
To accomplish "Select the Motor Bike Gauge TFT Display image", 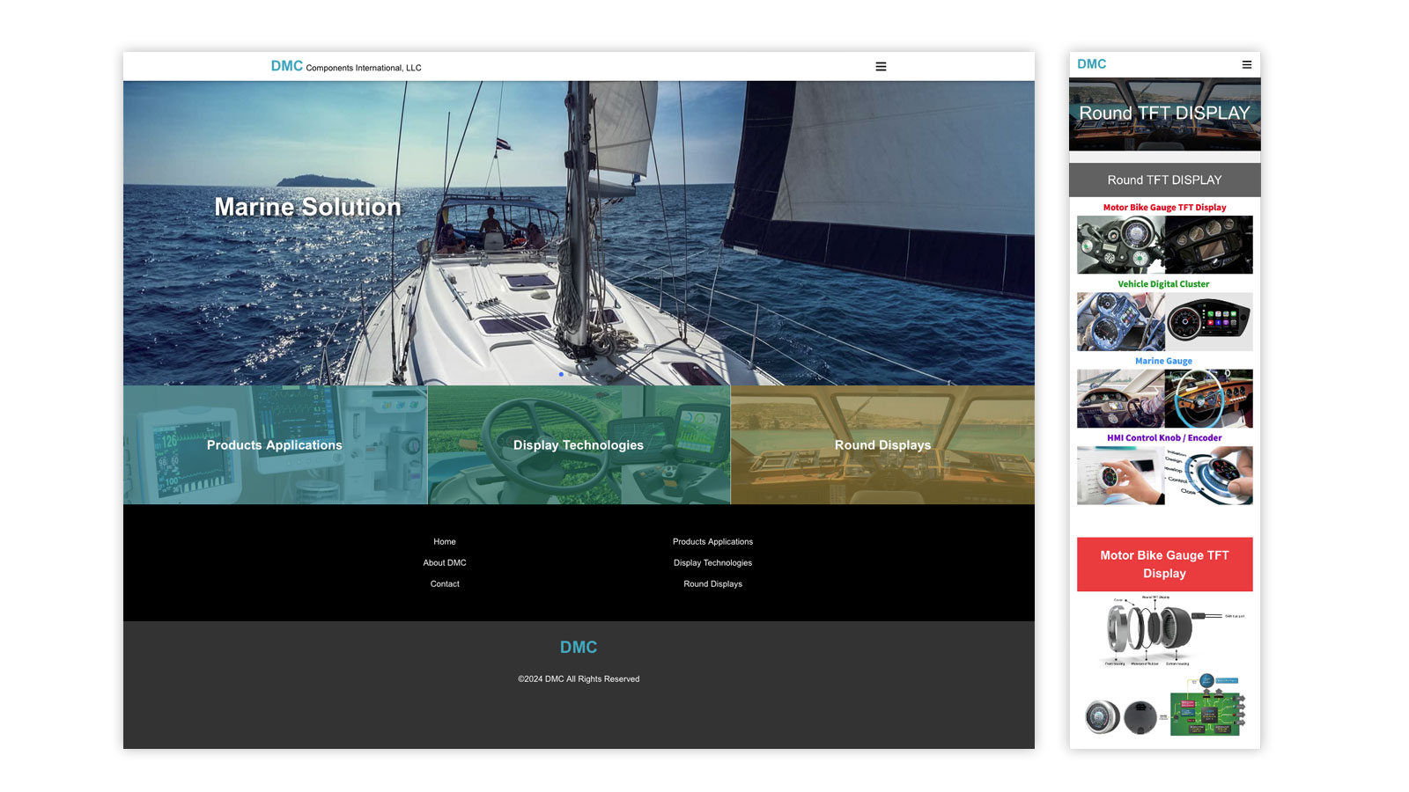I will click(x=1164, y=245).
